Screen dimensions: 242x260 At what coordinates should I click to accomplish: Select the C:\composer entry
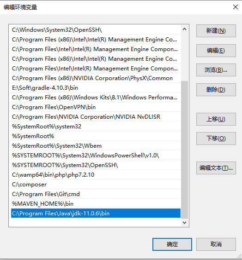point(95,185)
